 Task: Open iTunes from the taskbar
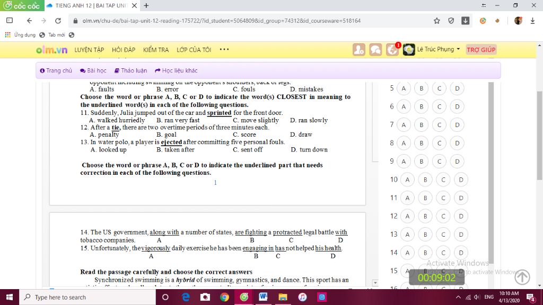pos(302,297)
